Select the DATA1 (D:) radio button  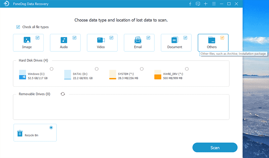click(97, 69)
